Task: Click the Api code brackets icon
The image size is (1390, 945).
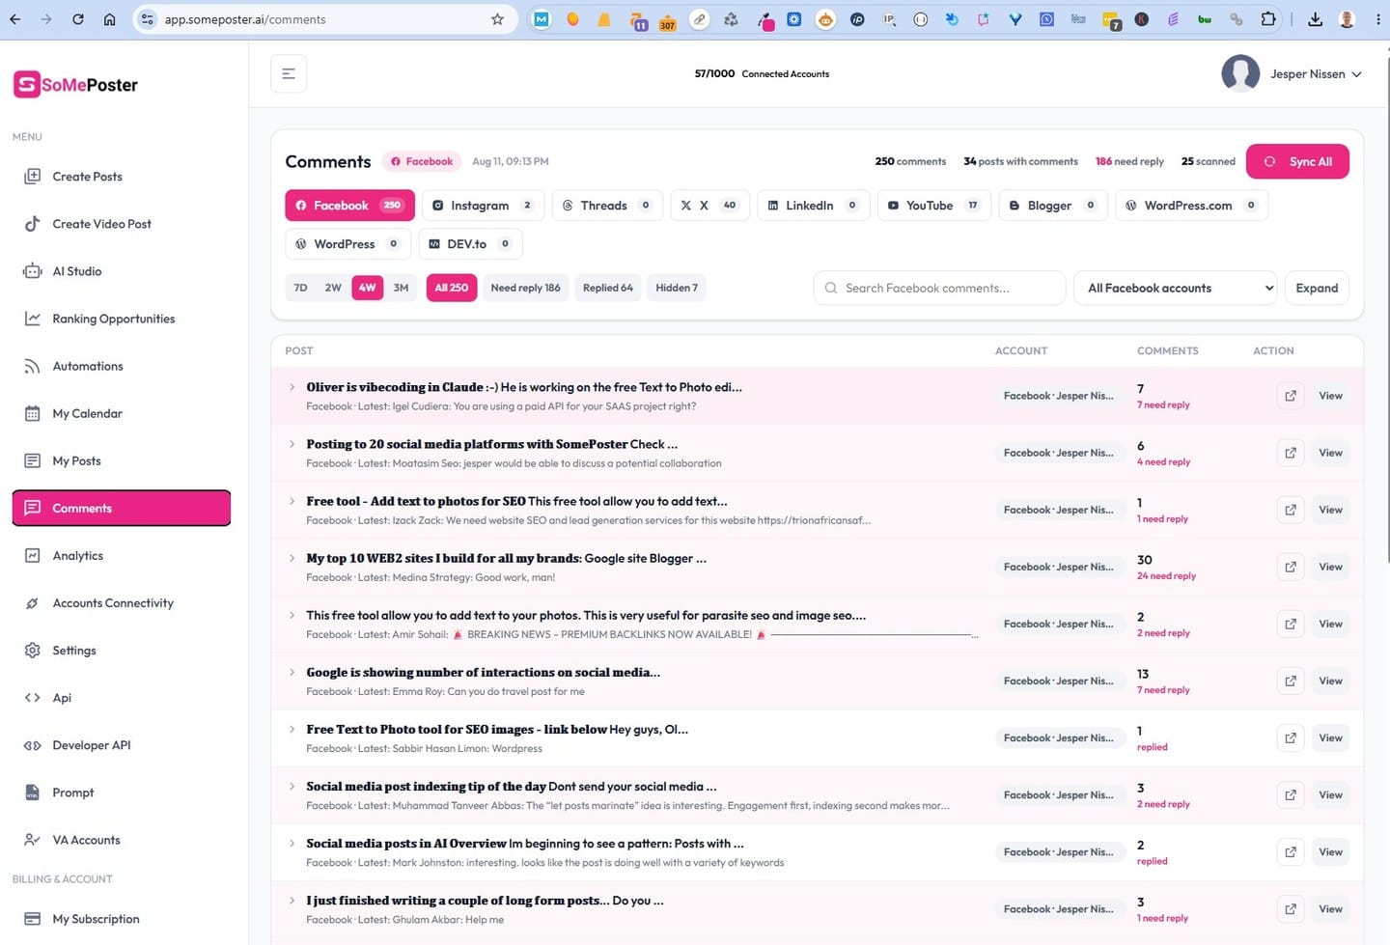Action: (x=33, y=698)
